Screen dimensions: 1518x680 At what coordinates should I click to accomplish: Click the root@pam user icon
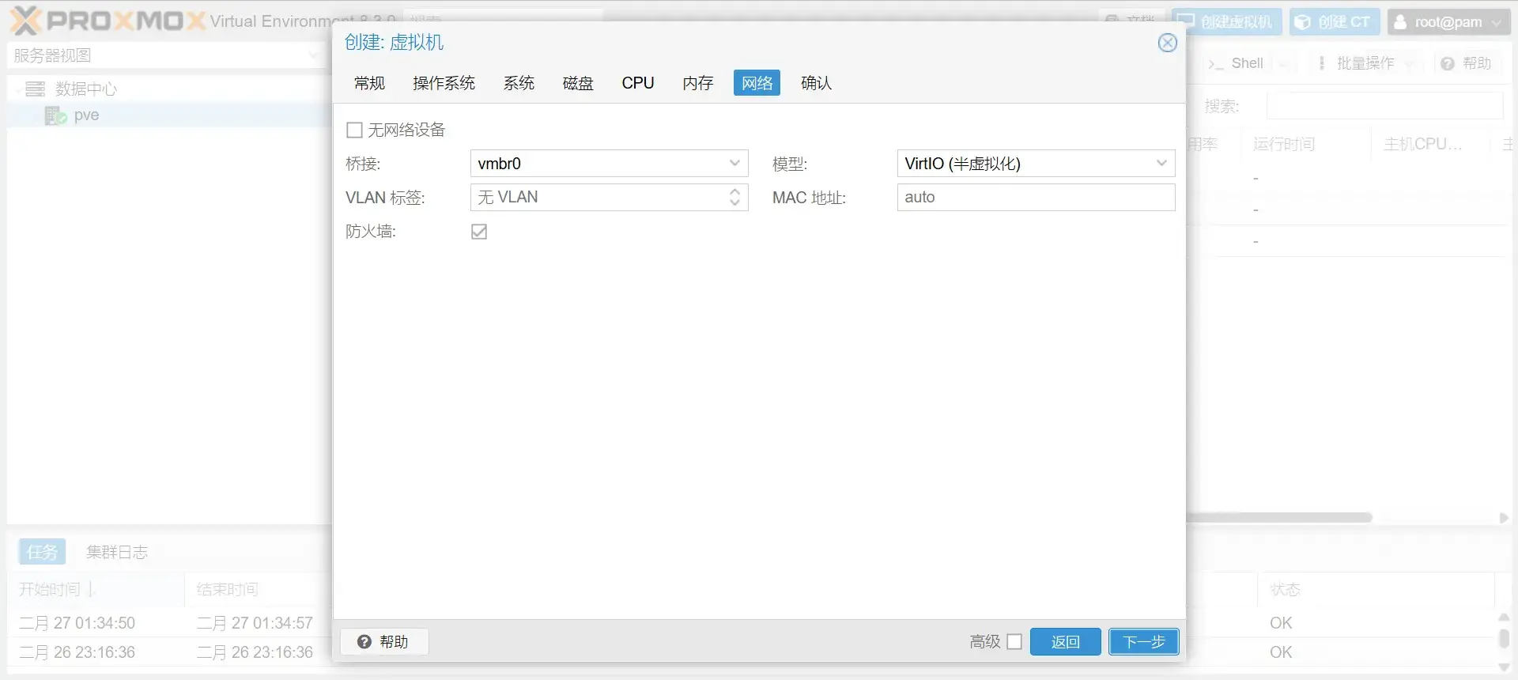(x=1400, y=22)
